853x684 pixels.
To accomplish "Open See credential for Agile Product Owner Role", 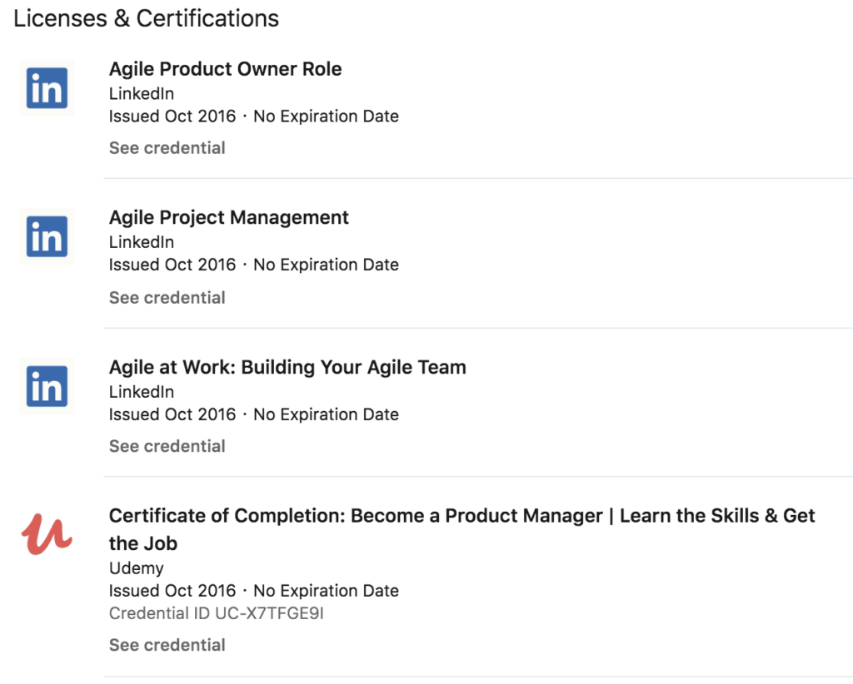I will tap(167, 147).
